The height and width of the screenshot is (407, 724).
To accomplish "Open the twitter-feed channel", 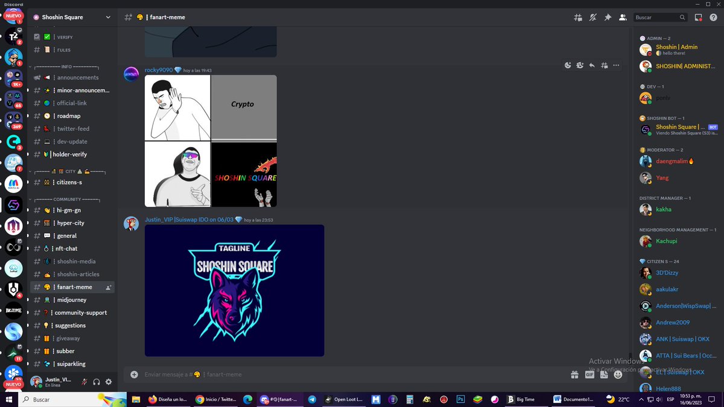I will [x=72, y=128].
